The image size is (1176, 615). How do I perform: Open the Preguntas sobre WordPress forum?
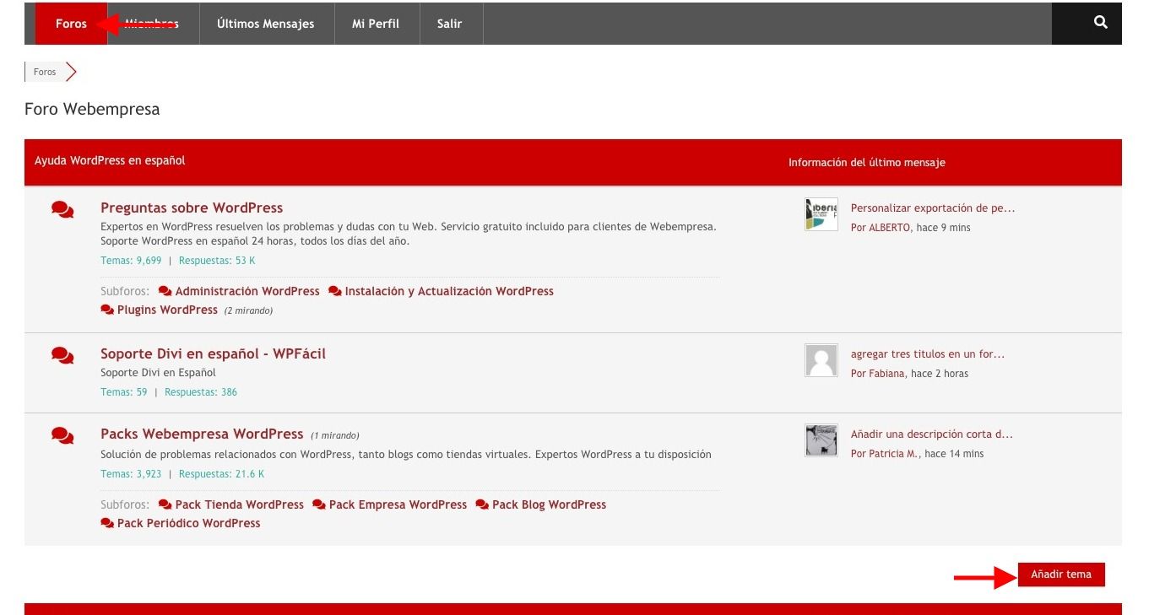pos(192,208)
